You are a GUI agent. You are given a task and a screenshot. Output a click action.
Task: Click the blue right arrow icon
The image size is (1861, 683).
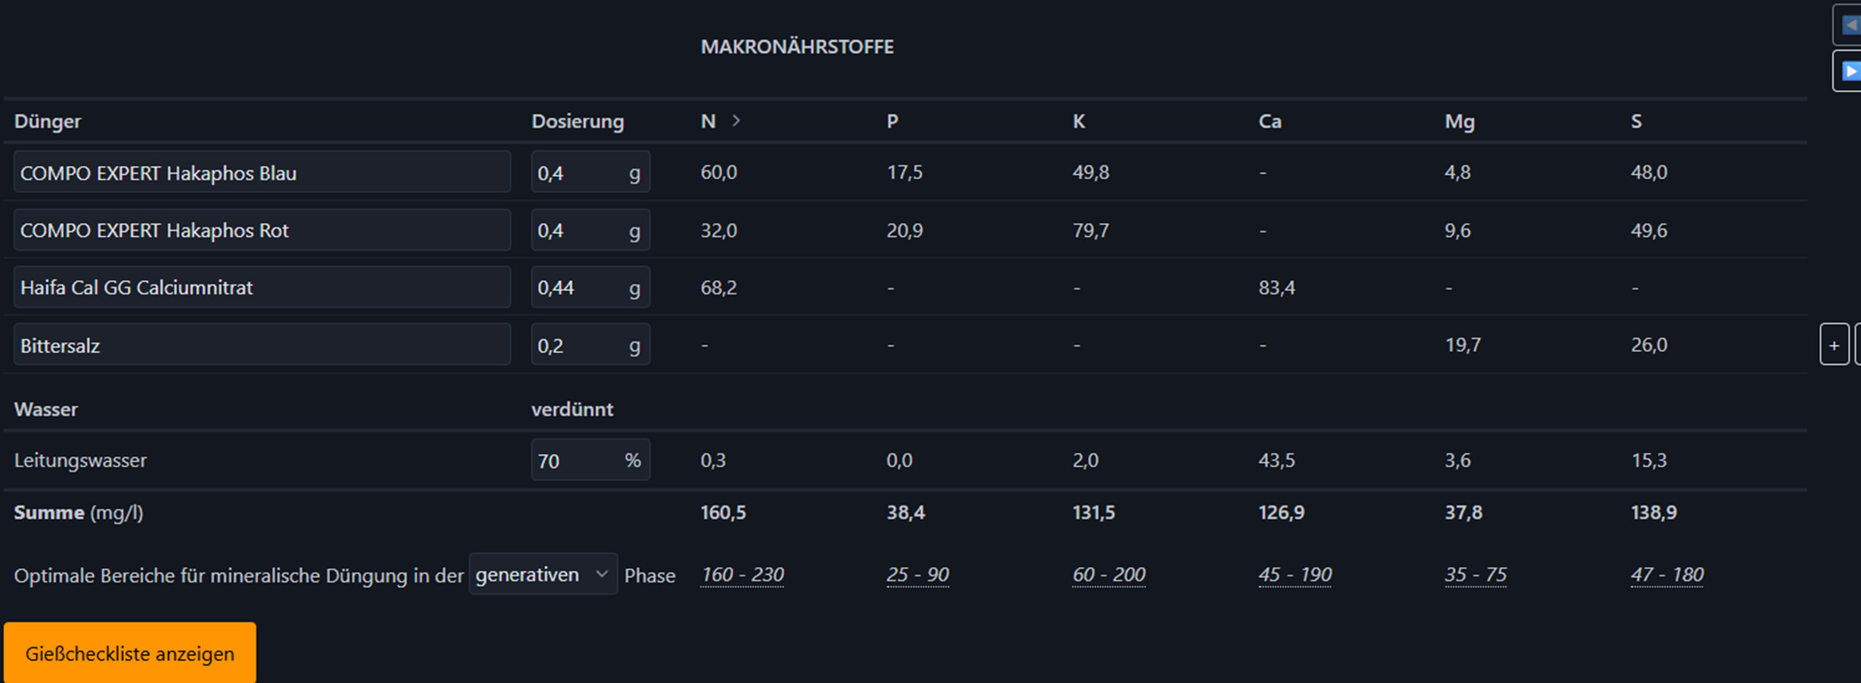coord(1850,72)
